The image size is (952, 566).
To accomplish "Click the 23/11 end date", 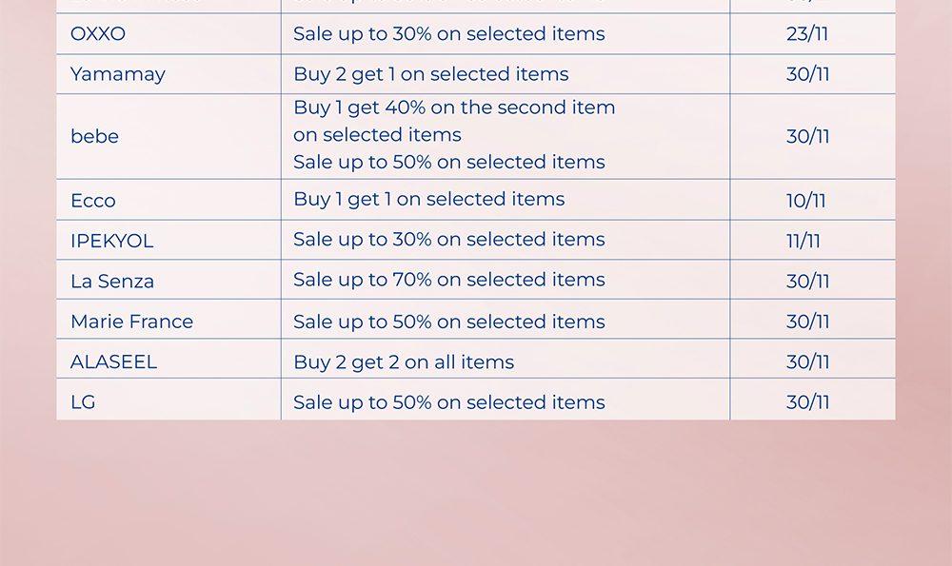I will click(807, 34).
